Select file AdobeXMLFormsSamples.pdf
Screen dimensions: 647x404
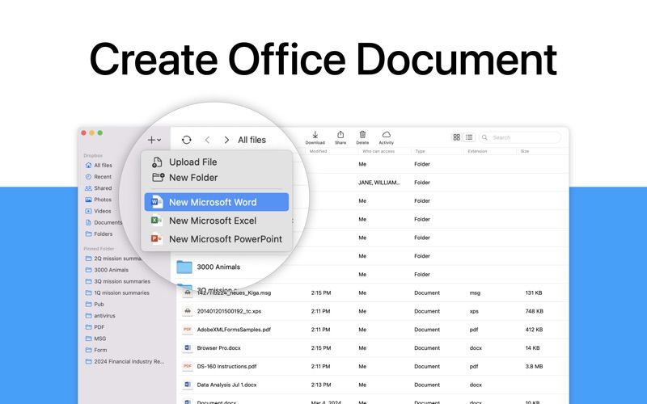pos(234,330)
